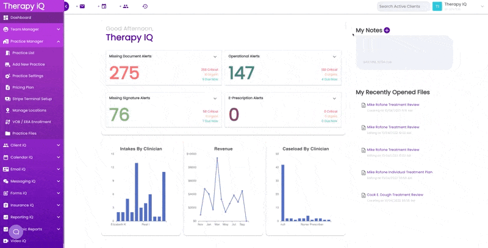Click the add client people icon
This screenshot has width=488, height=248.
(126, 6)
